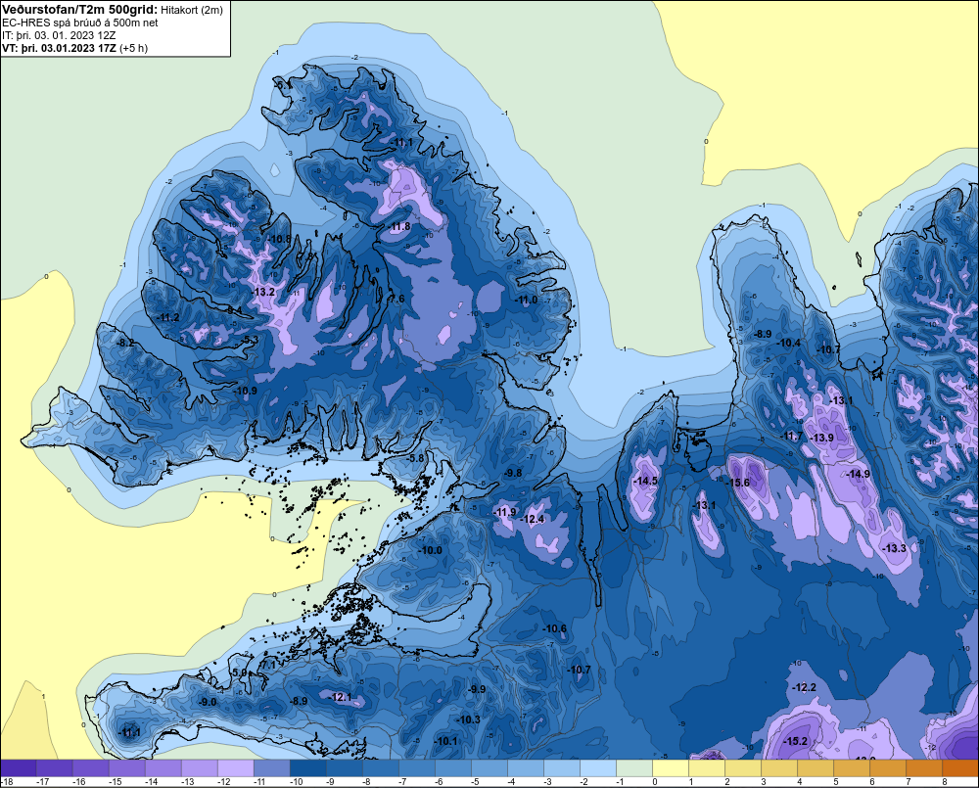Click the '(+5 h)' forecast offset text

pos(133,48)
